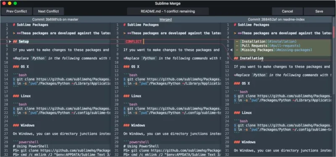This screenshot has height=157, width=336.
Task: Click the '## Installation' heading in the readme-index pane
Action: pos(249,58)
